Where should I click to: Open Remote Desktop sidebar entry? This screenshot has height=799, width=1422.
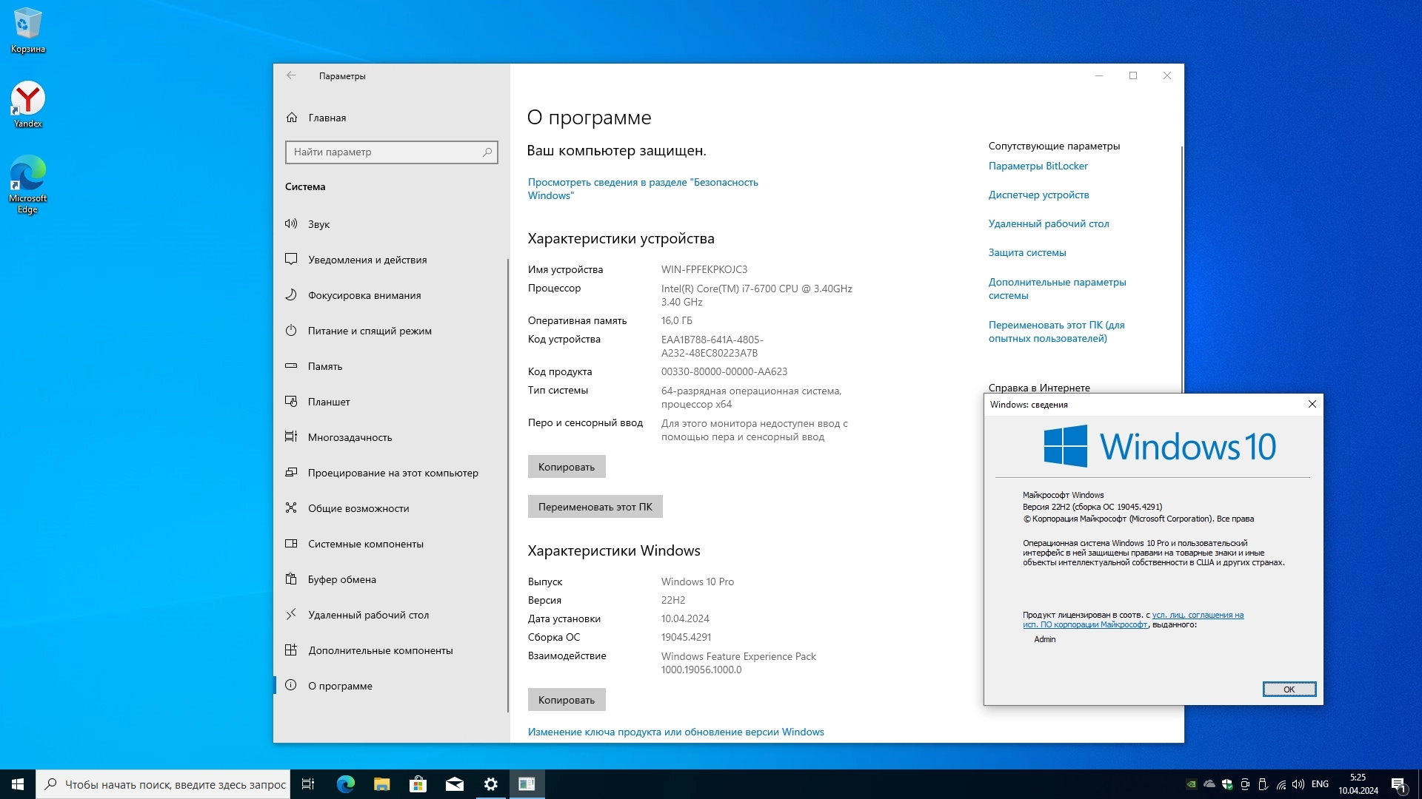[368, 615]
